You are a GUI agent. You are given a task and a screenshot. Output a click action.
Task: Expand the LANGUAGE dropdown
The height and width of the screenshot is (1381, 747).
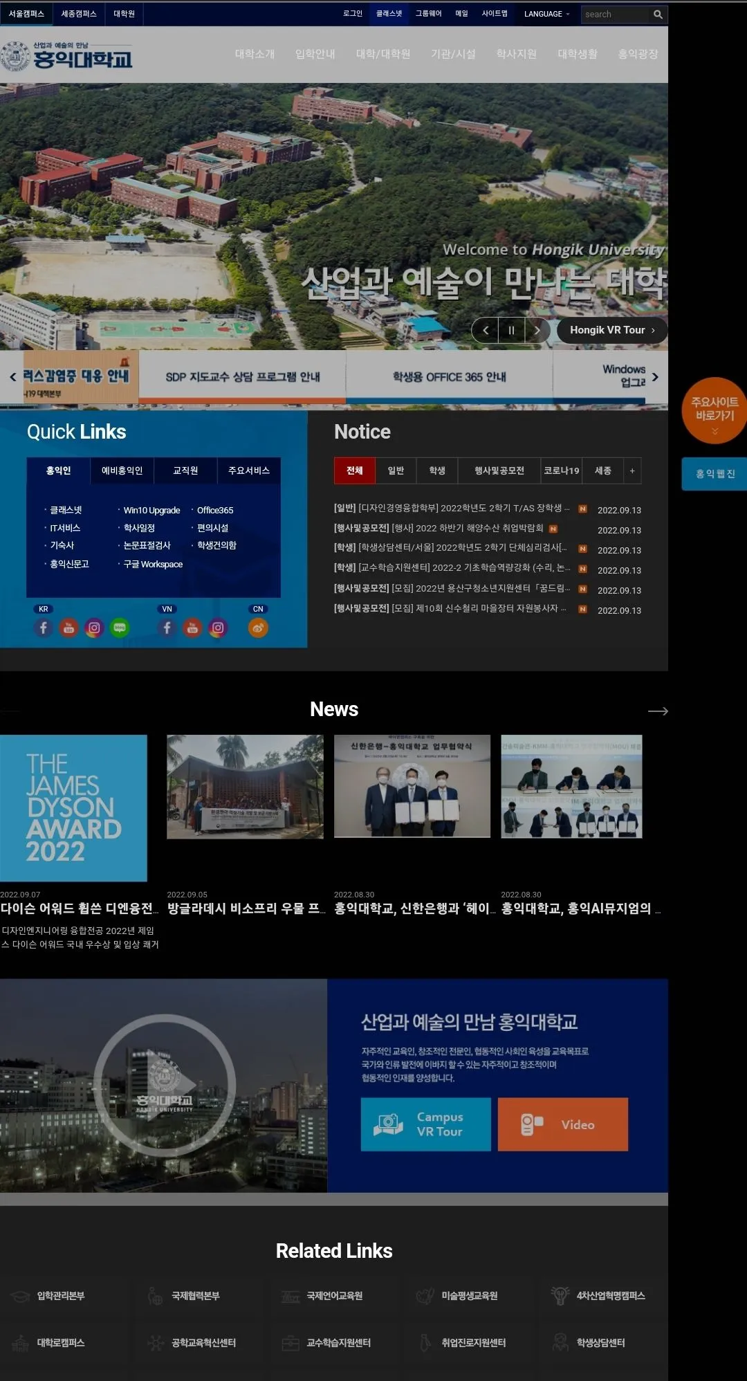coord(546,14)
